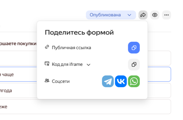Screen dimensions: 183x120
Task: Click the Поделитесь формой heading
Action: click(x=79, y=32)
